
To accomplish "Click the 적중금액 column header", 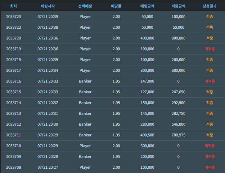I will 178,6.
